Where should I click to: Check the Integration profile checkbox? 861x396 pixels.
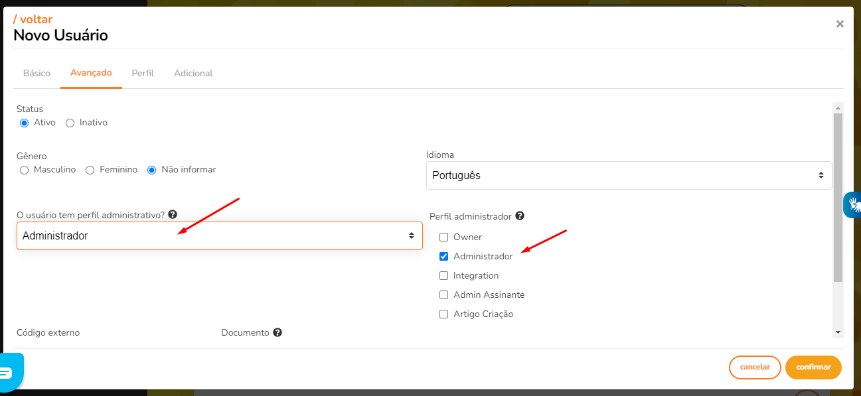(x=444, y=275)
